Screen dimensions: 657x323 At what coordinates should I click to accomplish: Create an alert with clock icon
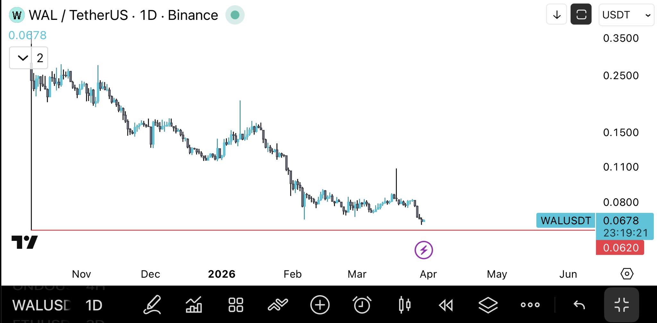click(362, 305)
